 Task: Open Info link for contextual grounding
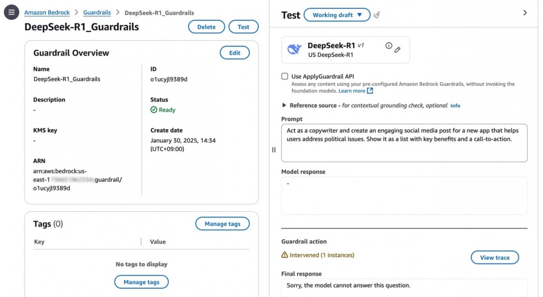pyautogui.click(x=455, y=106)
